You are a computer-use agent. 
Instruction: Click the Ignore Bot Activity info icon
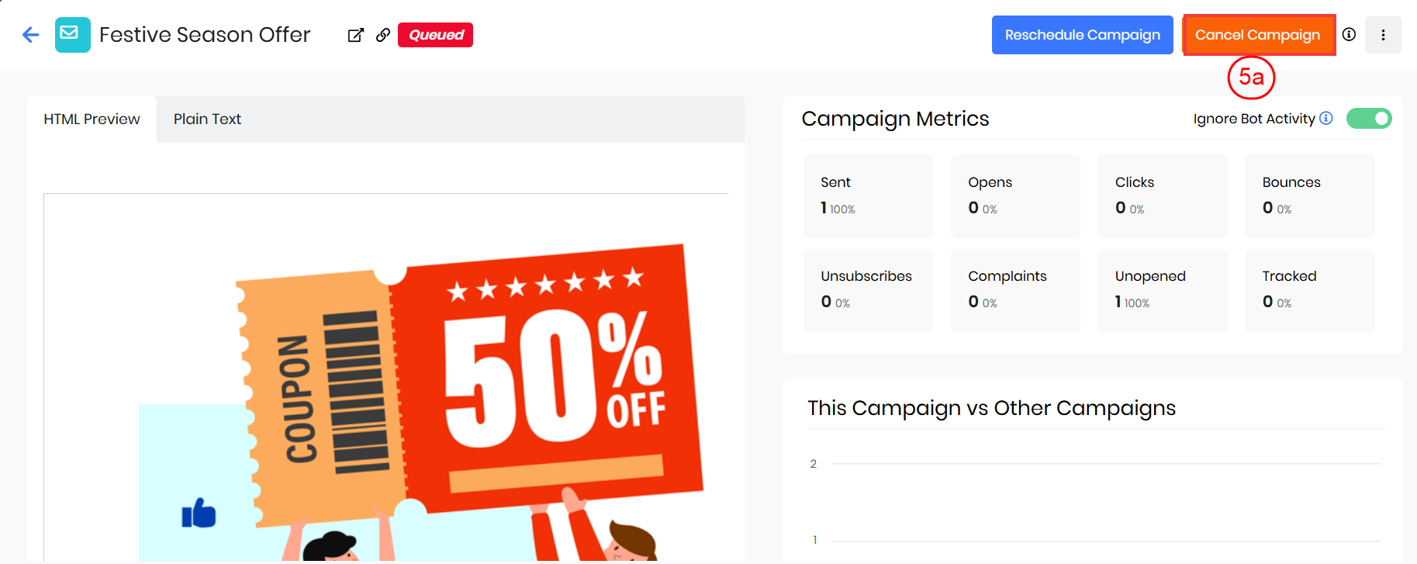[1326, 118]
